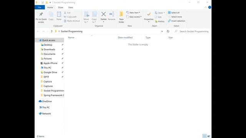Viewport: 246px width, 138px height.
Task: Expand the path chevron before Socket Programming
Action: coord(59,31)
